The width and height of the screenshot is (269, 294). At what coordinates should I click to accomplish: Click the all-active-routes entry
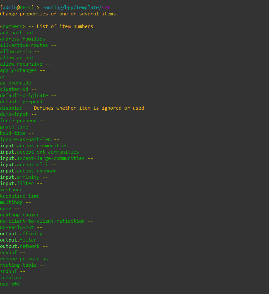tap(24, 45)
